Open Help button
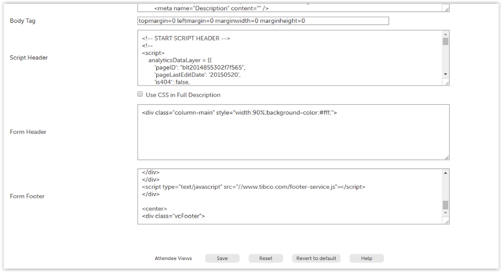502x272 pixels. (x=366, y=258)
